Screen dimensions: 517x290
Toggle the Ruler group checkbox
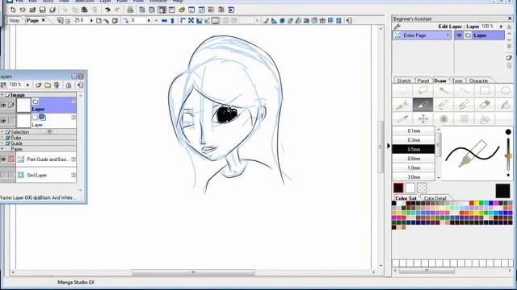click(7, 138)
